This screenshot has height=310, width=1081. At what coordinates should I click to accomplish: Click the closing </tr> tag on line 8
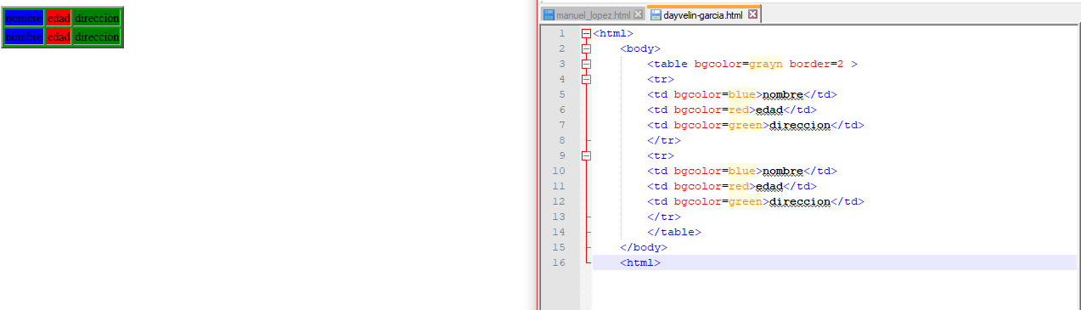[x=664, y=140]
